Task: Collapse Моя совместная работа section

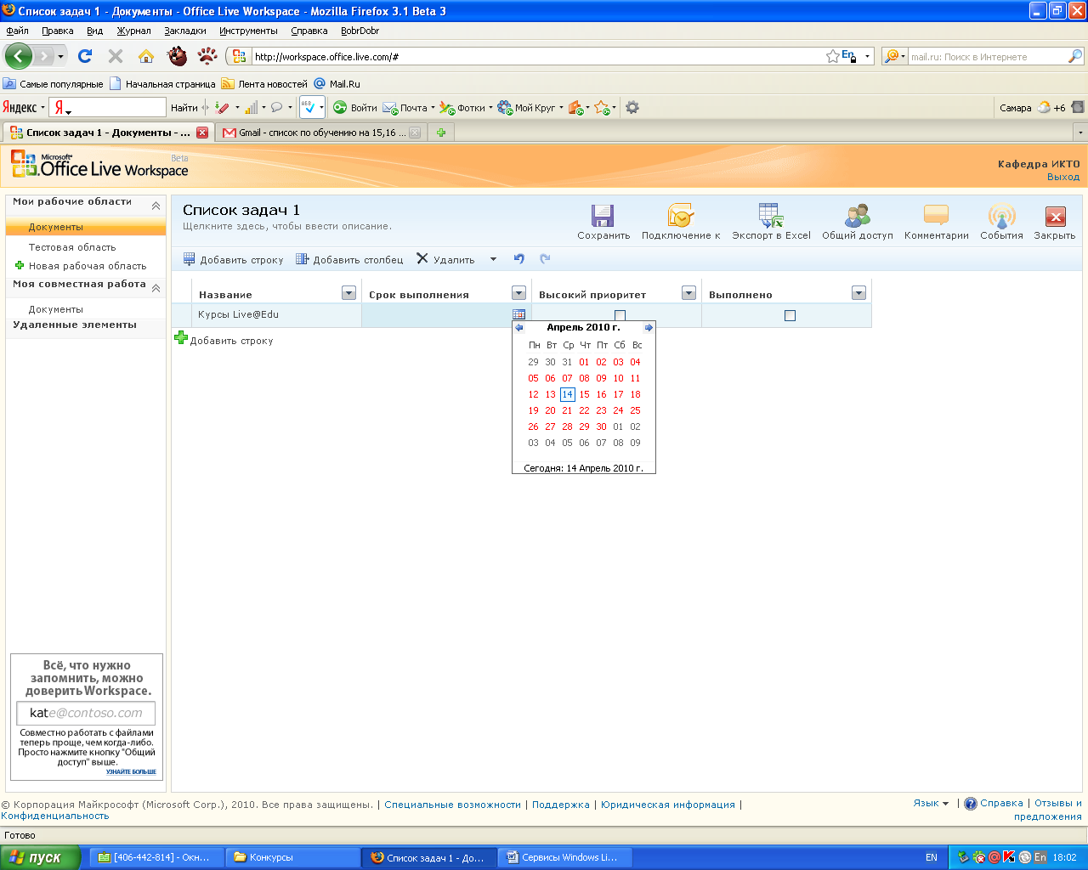Action: (156, 288)
